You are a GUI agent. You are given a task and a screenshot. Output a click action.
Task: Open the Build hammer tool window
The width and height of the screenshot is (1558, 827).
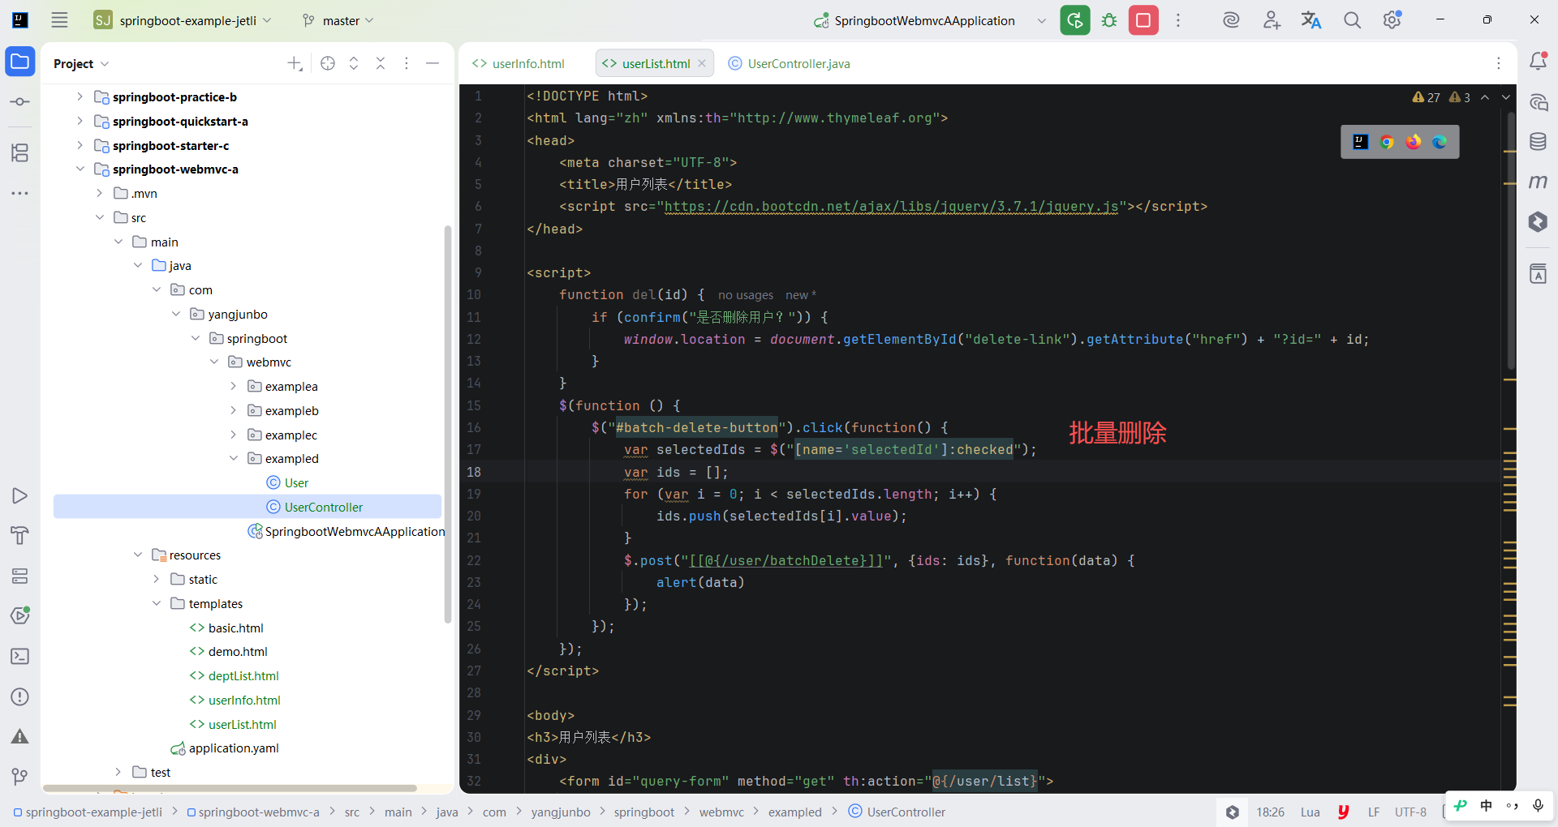[20, 535]
